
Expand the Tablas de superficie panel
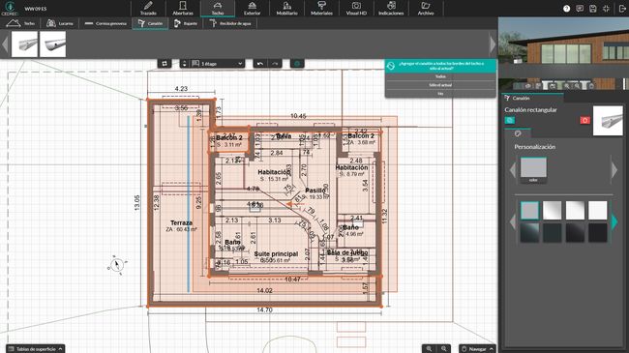click(35, 349)
